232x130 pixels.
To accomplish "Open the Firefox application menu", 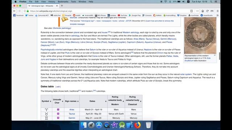I will click(x=23, y=1).
